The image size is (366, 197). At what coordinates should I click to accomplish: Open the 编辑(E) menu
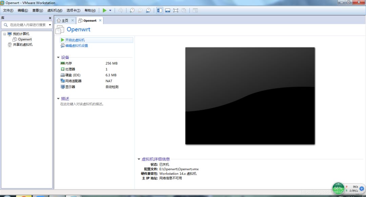(23, 10)
